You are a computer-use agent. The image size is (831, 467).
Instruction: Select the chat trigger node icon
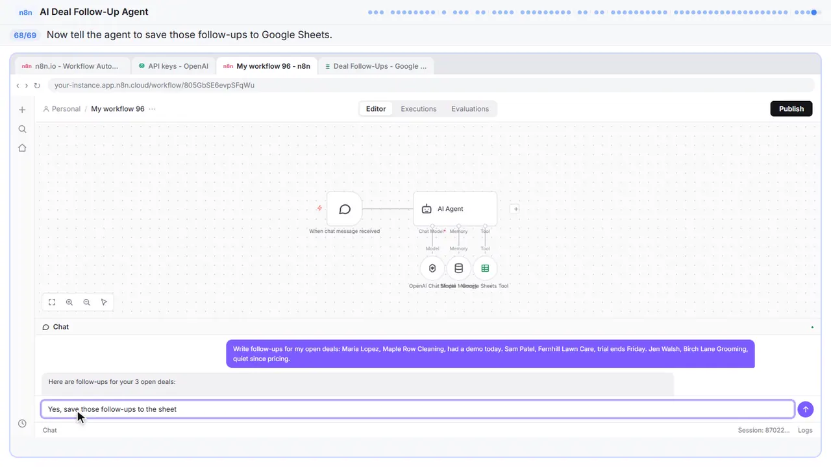pyautogui.click(x=345, y=209)
